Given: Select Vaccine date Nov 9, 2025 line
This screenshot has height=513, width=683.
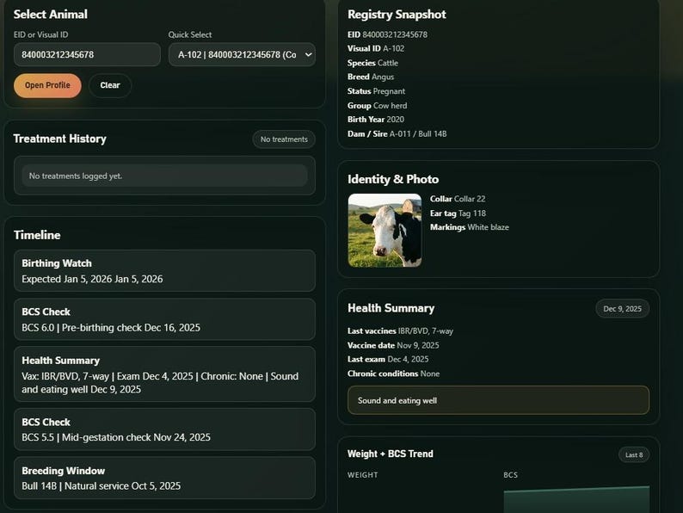Looking at the screenshot, I should coord(393,345).
